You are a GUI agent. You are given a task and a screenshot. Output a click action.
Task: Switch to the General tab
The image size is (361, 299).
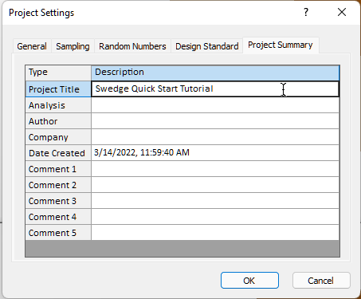tap(32, 46)
